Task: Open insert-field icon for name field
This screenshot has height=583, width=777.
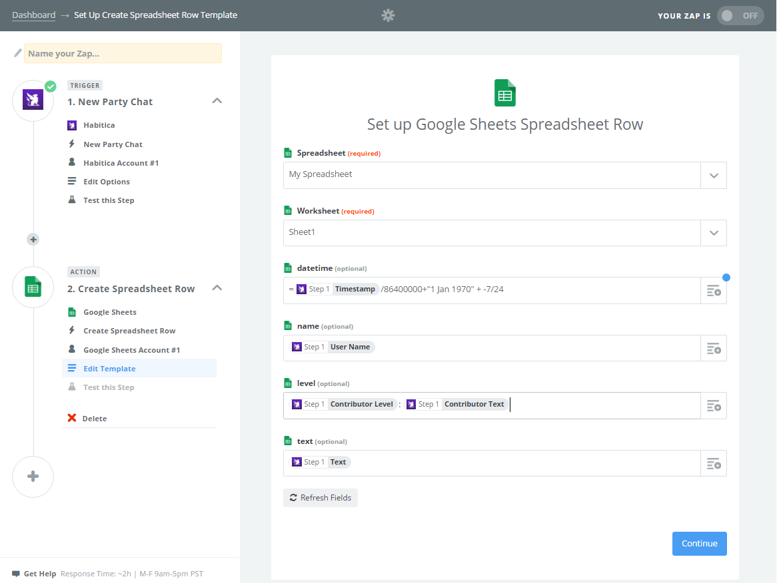Action: pyautogui.click(x=714, y=349)
